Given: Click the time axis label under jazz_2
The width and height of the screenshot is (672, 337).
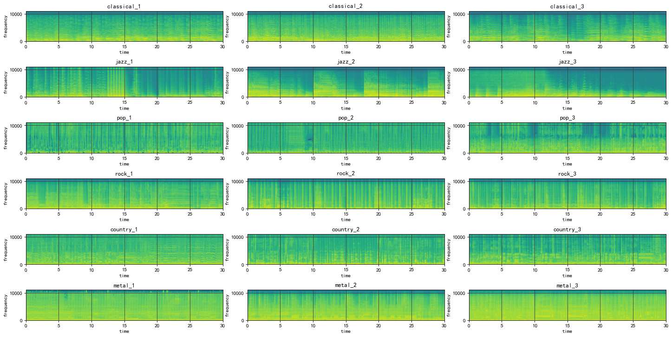Looking at the screenshot, I should [346, 108].
